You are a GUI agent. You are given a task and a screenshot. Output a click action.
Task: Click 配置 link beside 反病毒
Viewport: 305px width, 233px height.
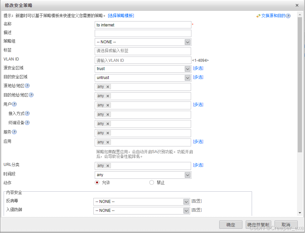[197, 201]
